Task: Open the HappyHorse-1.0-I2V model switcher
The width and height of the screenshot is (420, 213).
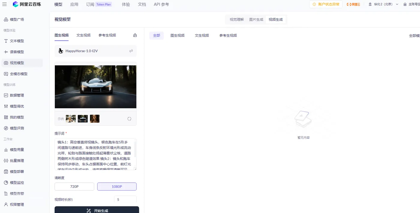Action: coord(131,51)
